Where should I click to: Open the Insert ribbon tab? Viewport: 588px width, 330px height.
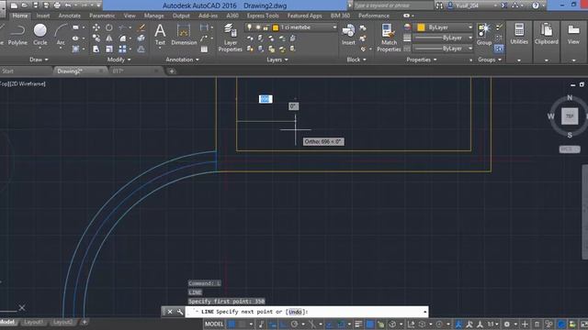click(x=43, y=16)
